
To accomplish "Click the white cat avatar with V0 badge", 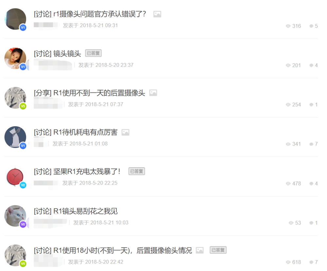I will (x=15, y=216).
